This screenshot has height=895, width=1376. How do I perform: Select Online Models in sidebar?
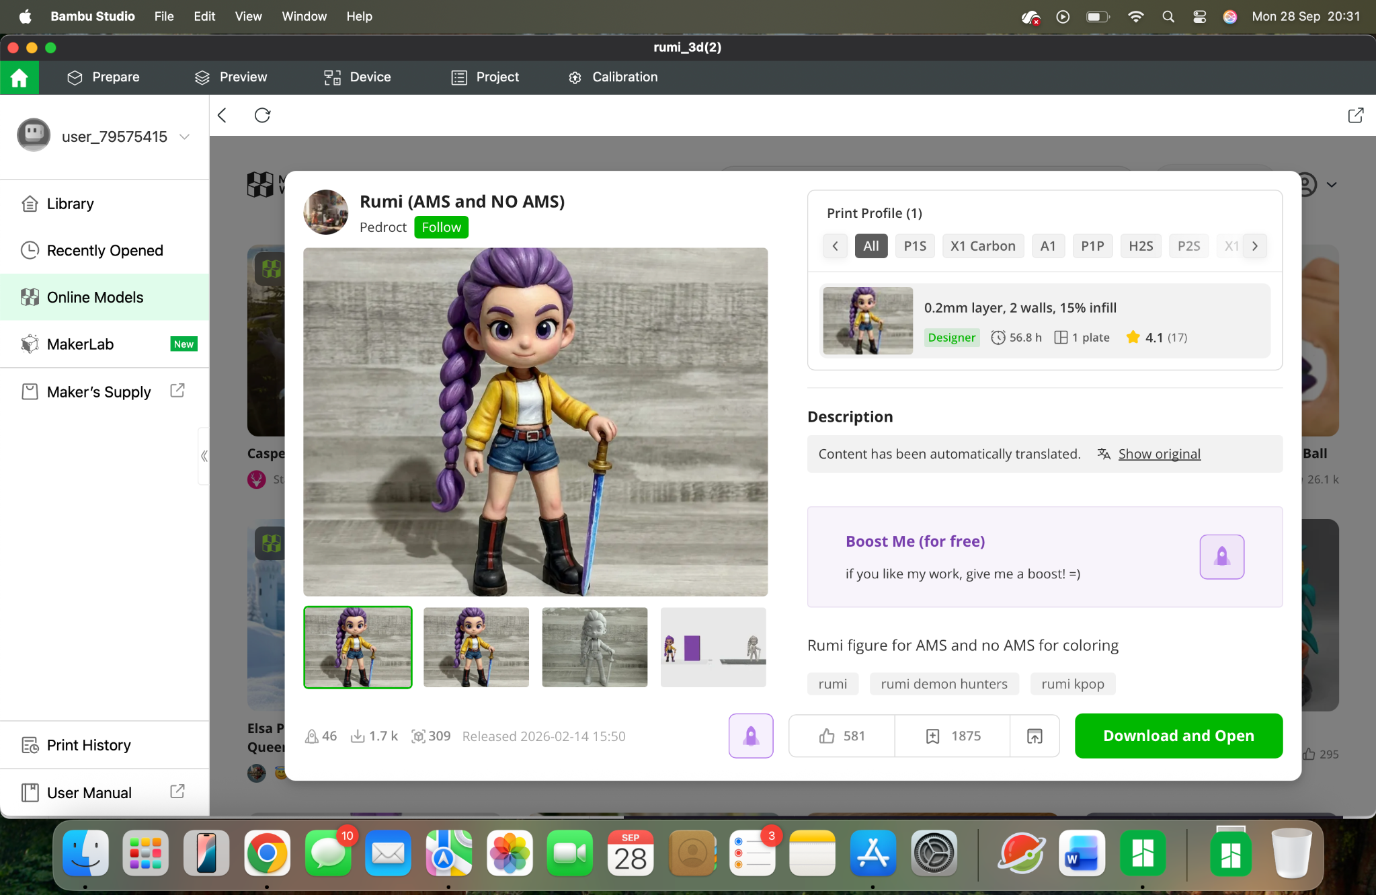tap(104, 297)
